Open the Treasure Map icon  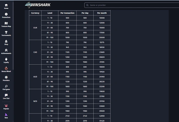pos(6,23)
